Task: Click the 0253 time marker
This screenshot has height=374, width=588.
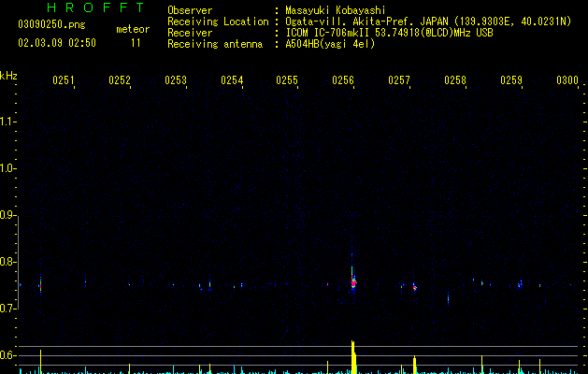Action: (x=176, y=79)
